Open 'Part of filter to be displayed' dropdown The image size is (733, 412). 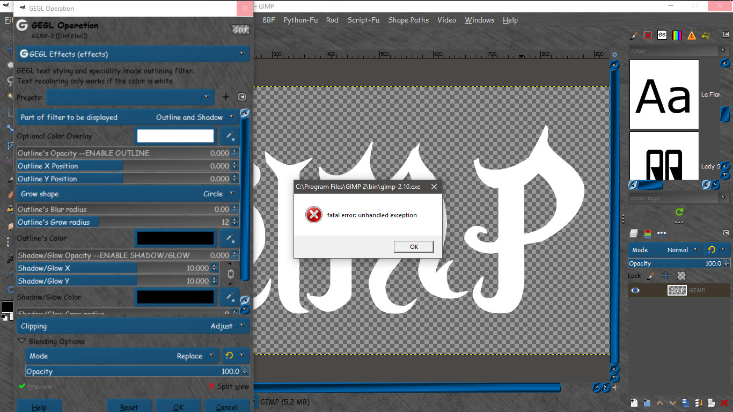coord(128,117)
